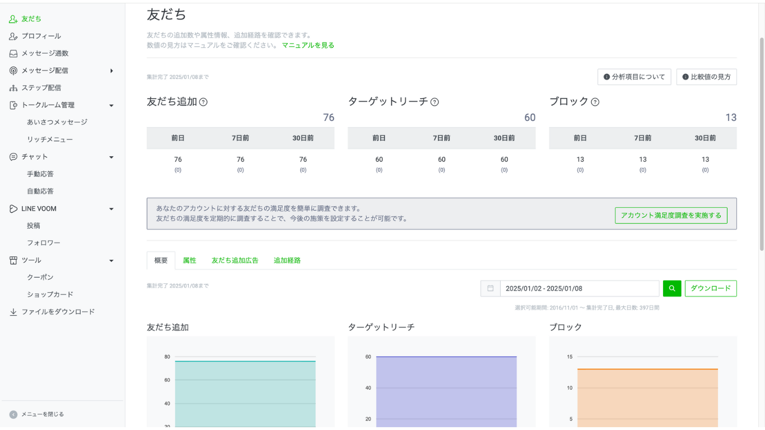Click the ファイルをダウンロード download arrow icon
Viewport: 765px width, 430px height.
(13, 312)
